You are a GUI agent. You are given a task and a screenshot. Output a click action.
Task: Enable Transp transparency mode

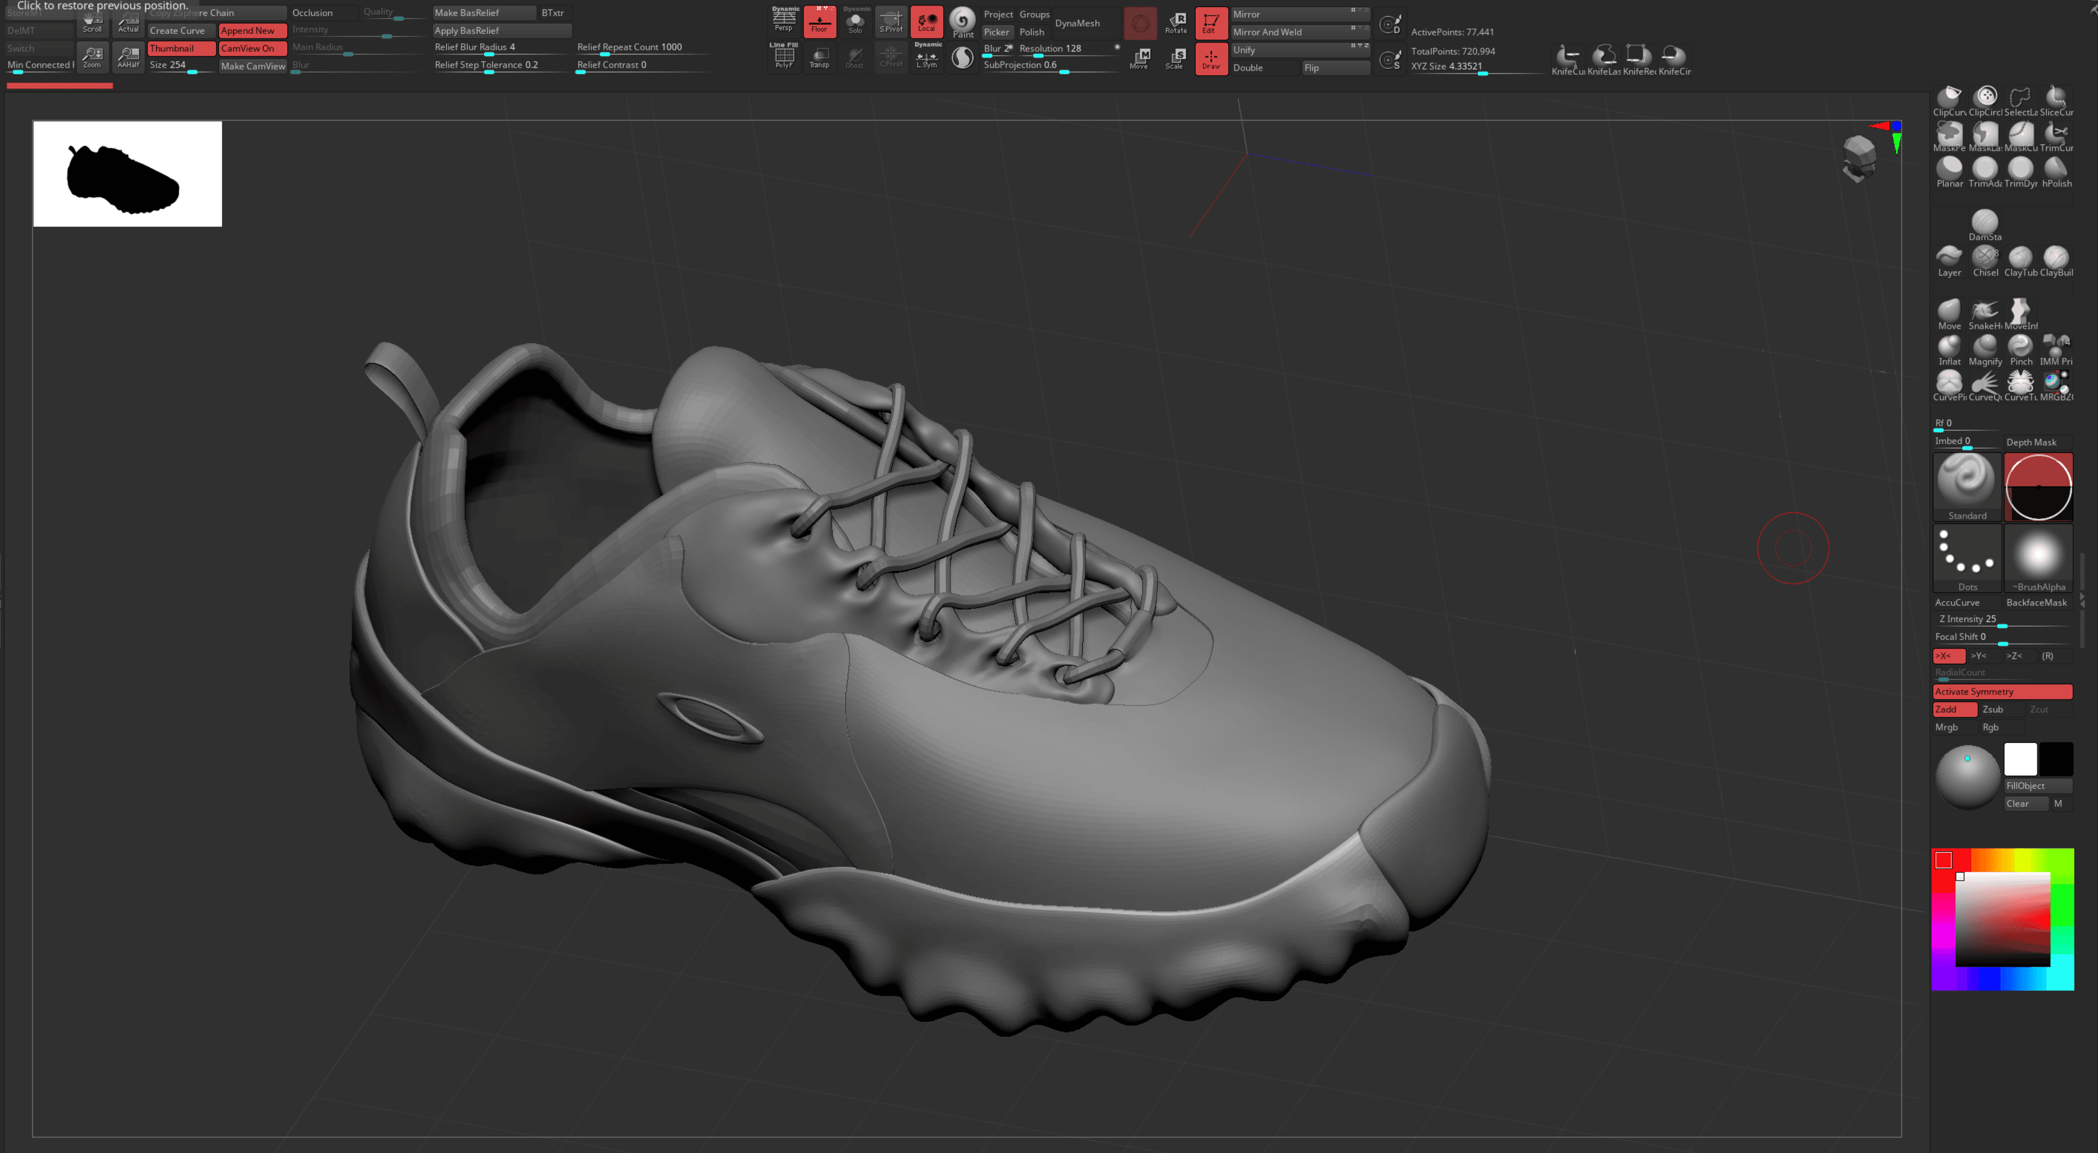819,57
